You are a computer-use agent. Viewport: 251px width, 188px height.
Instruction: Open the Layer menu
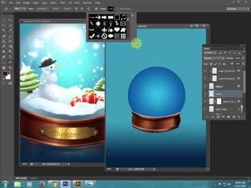click(36, 3)
